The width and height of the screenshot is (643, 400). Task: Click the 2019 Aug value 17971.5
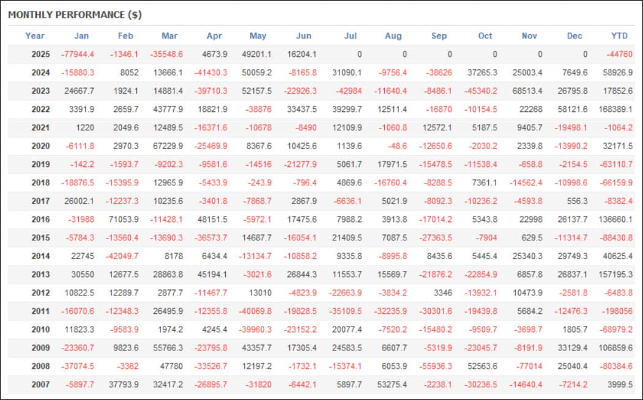[x=392, y=165]
